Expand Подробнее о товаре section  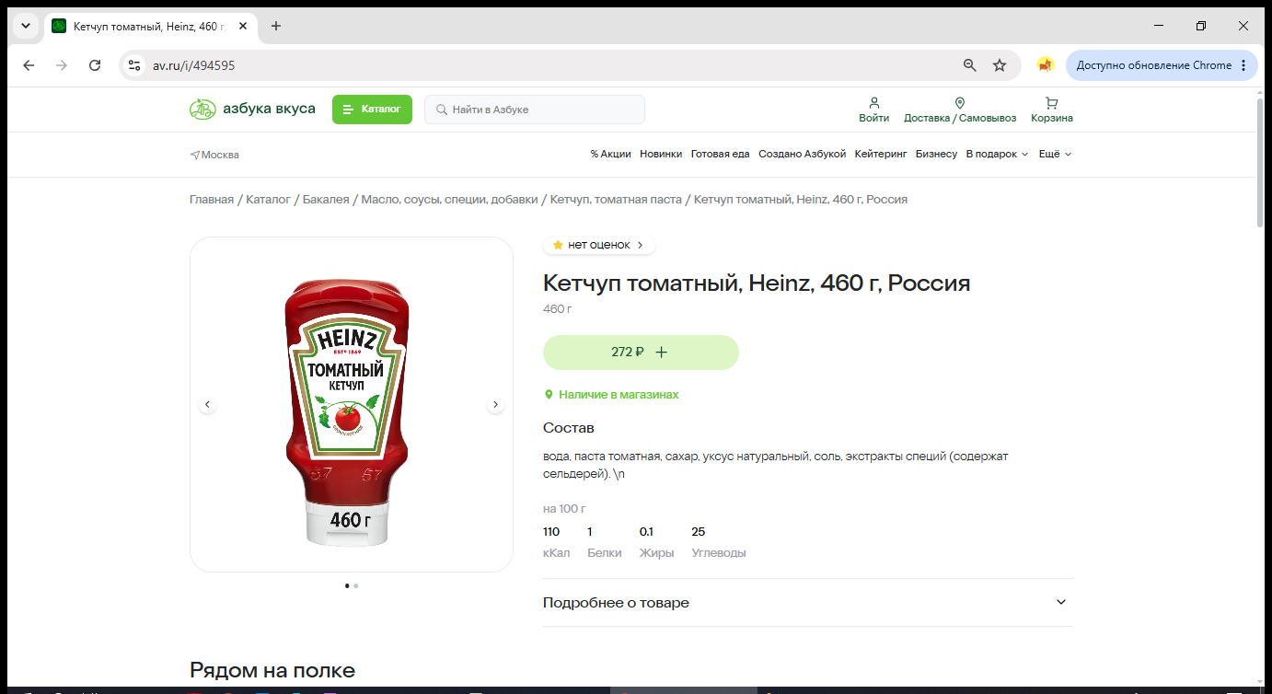[x=808, y=603]
